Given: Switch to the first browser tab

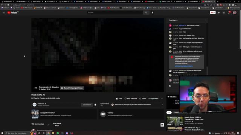Looking at the screenshot, I should pyautogui.click(x=8, y=1).
